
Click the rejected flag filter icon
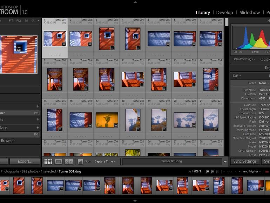(218, 171)
